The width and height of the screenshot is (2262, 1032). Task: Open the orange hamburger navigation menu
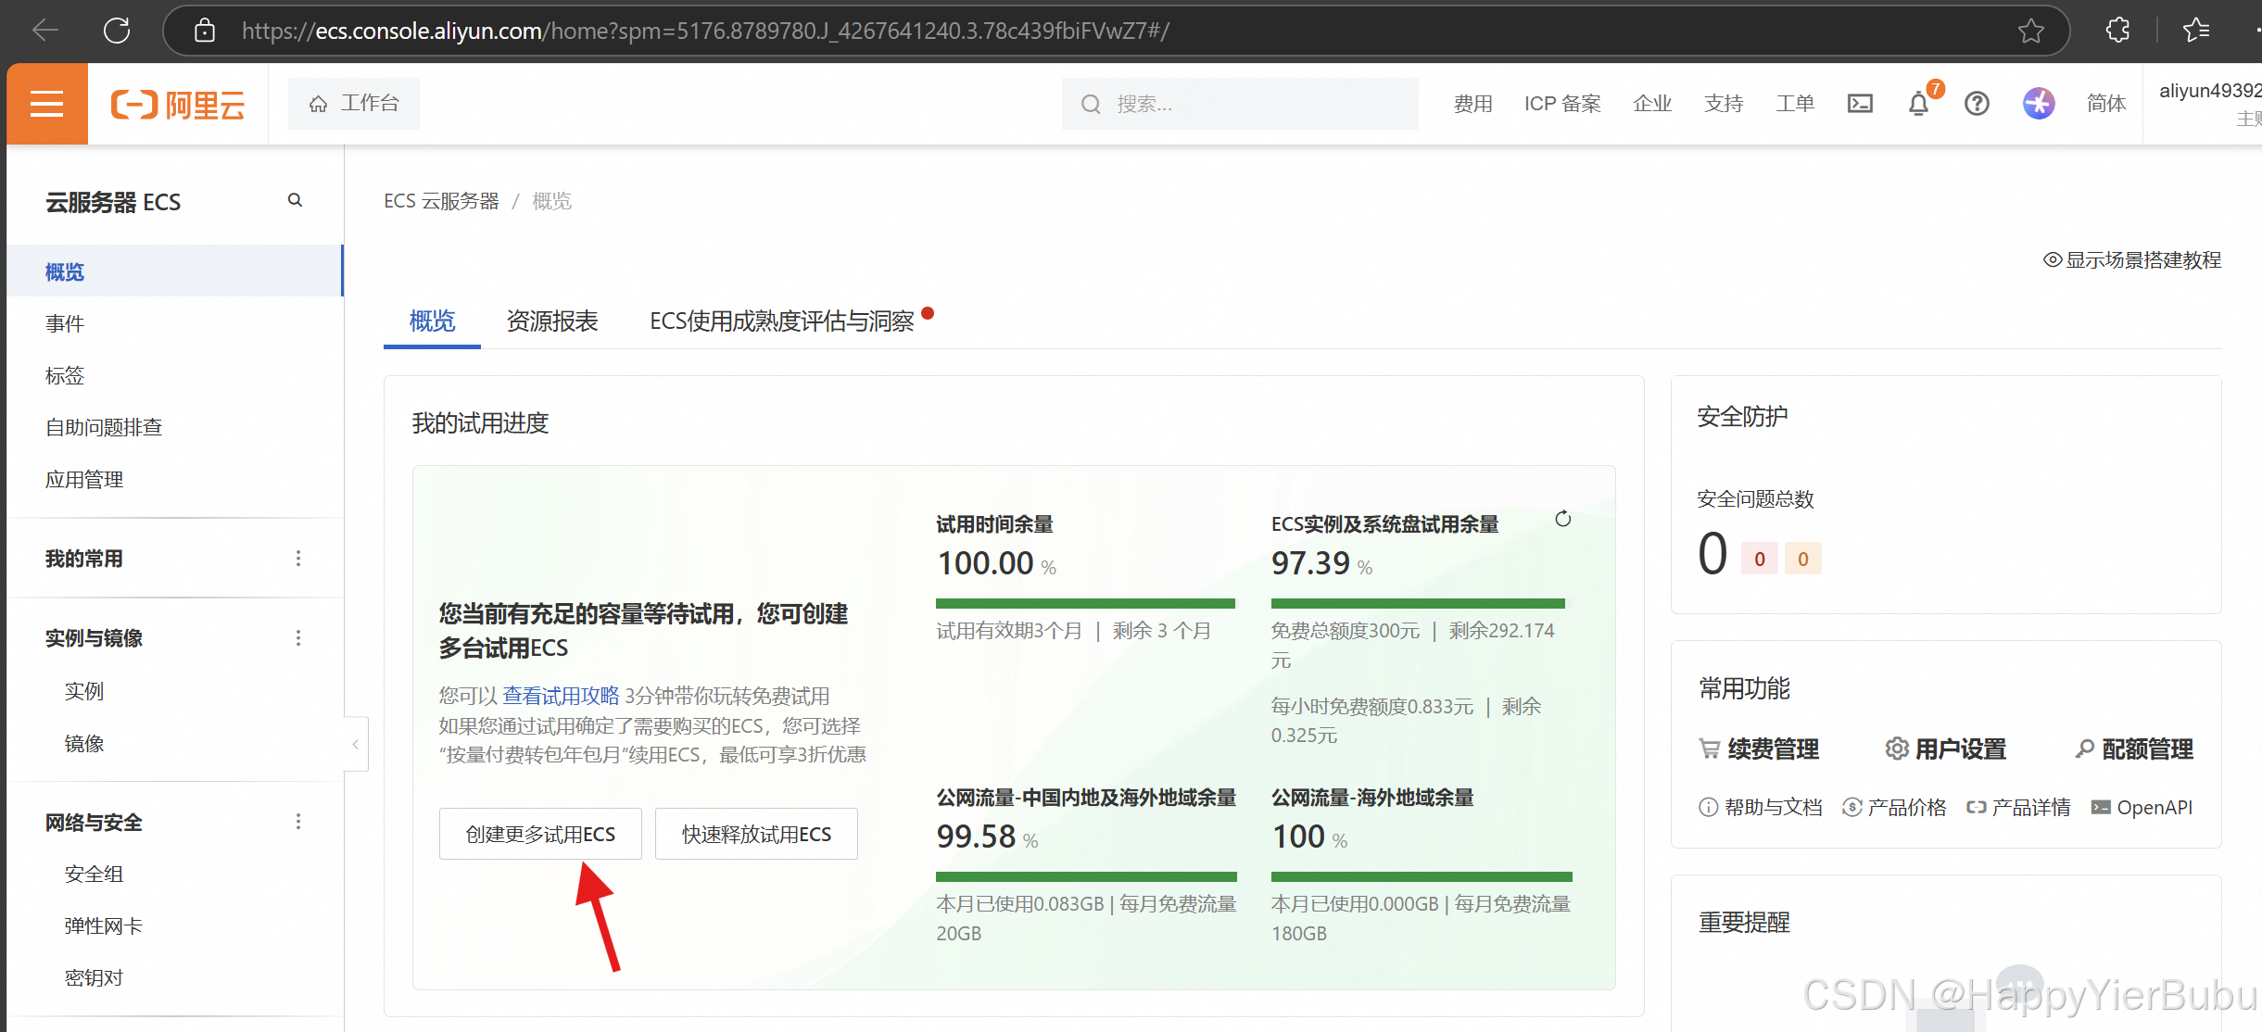coord(46,104)
